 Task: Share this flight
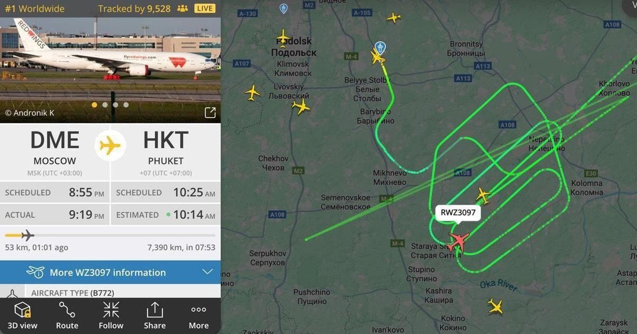coord(154,315)
